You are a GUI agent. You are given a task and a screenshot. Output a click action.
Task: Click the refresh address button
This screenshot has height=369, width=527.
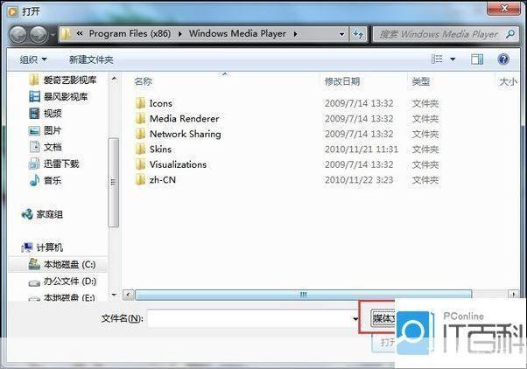[x=357, y=34]
